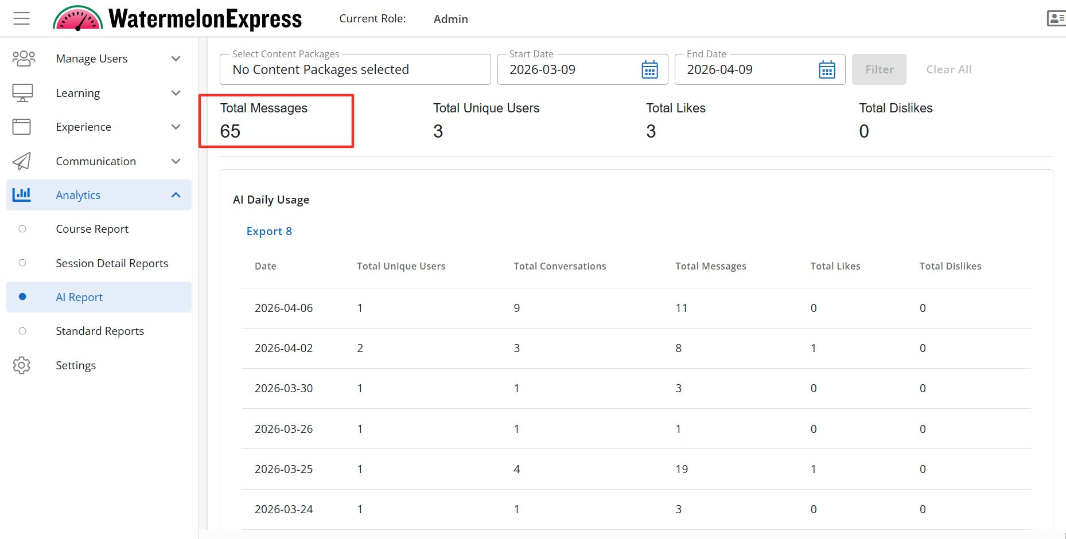Click the WatermelonExpress logo
Image resolution: width=1066 pixels, height=539 pixels.
(177, 18)
